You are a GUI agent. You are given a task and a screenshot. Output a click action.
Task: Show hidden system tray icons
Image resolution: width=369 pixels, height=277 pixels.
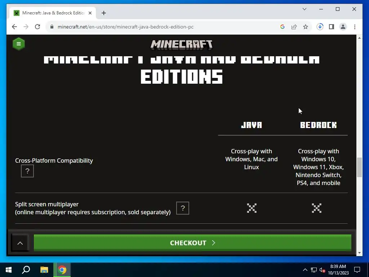click(305, 270)
